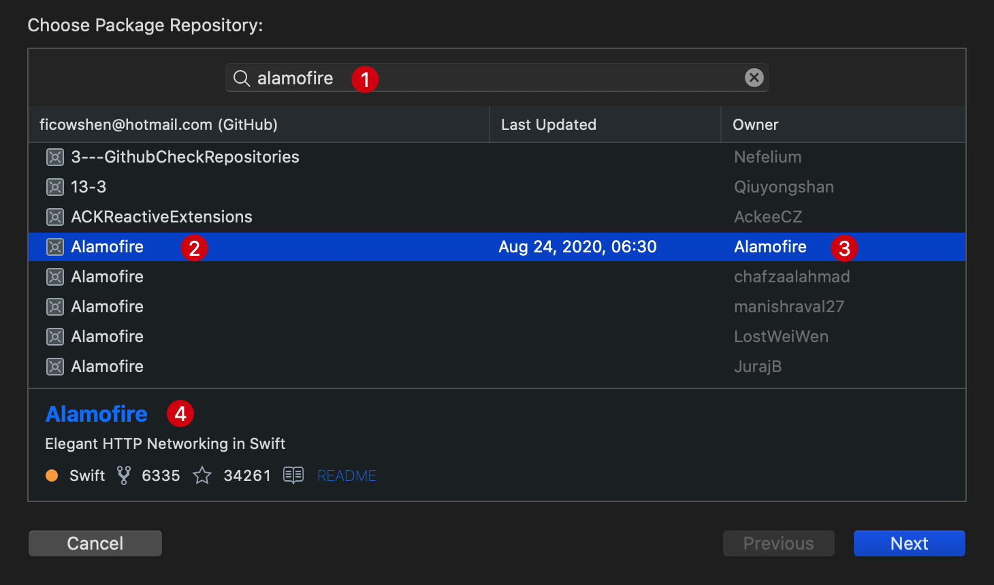Sort by Last Updated column header

(605, 124)
